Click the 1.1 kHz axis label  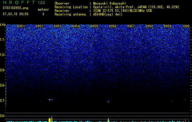tap(3, 40)
